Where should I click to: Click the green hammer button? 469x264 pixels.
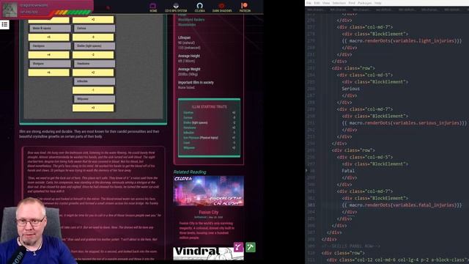click(x=251, y=247)
